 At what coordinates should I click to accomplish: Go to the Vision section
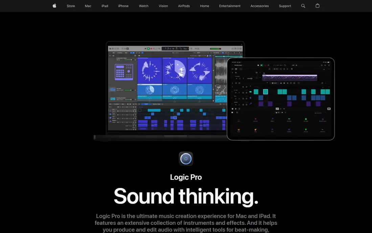pyautogui.click(x=163, y=6)
